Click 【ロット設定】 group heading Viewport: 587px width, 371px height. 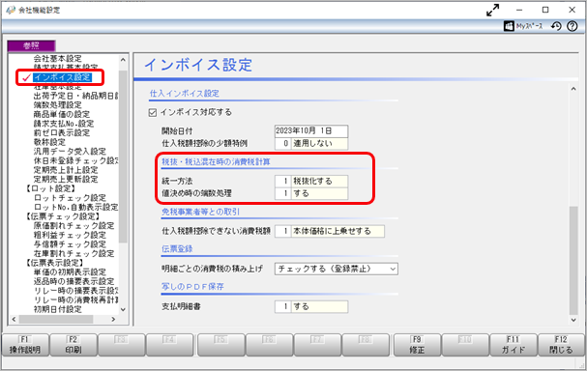click(50, 188)
